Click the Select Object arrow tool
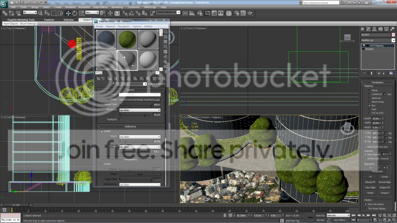The image size is (397, 223). click(40, 13)
